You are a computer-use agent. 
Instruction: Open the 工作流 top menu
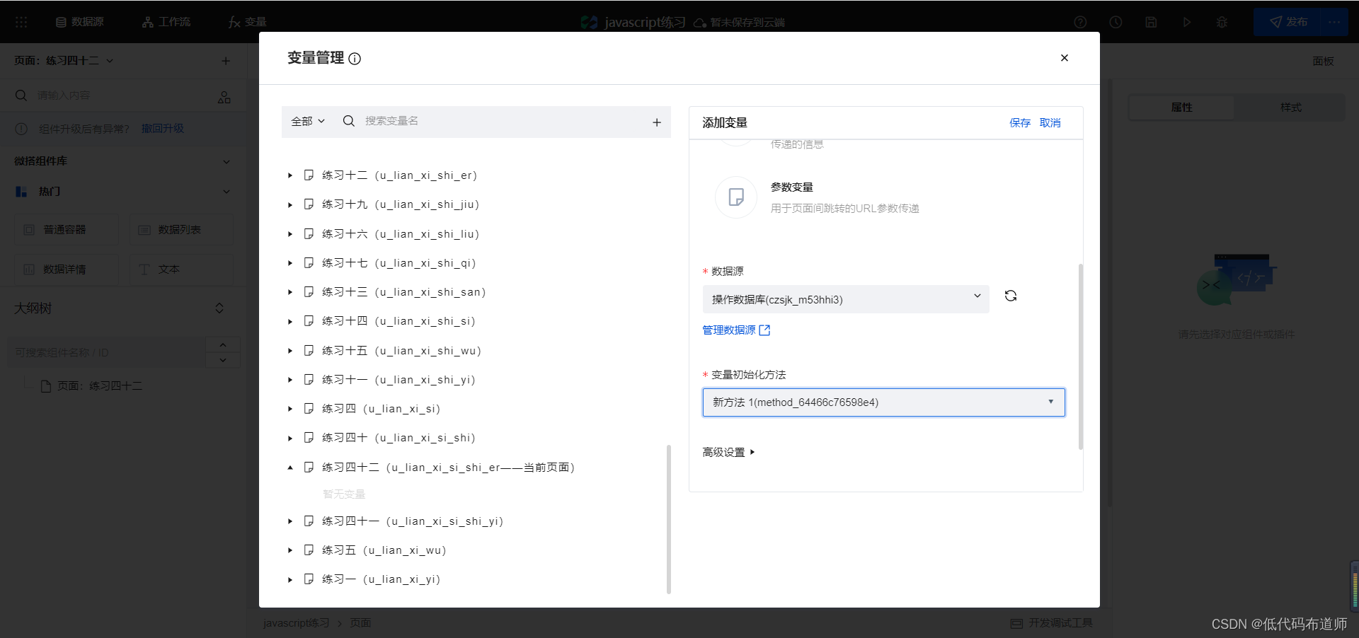[166, 22]
